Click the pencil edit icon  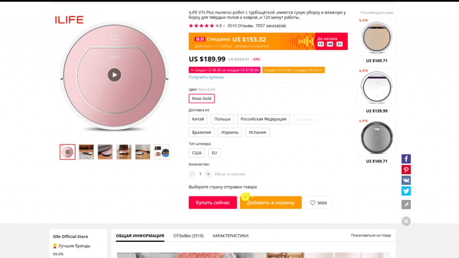tap(406, 204)
